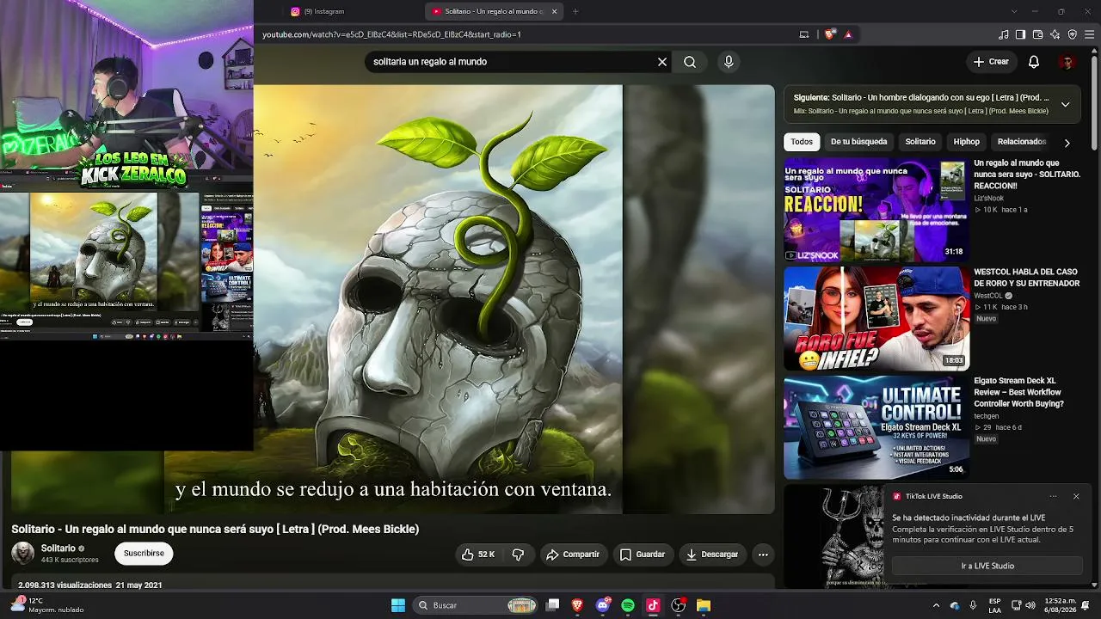1101x619 pixels.
Task: Dislike the Solitario video
Action: (518, 555)
